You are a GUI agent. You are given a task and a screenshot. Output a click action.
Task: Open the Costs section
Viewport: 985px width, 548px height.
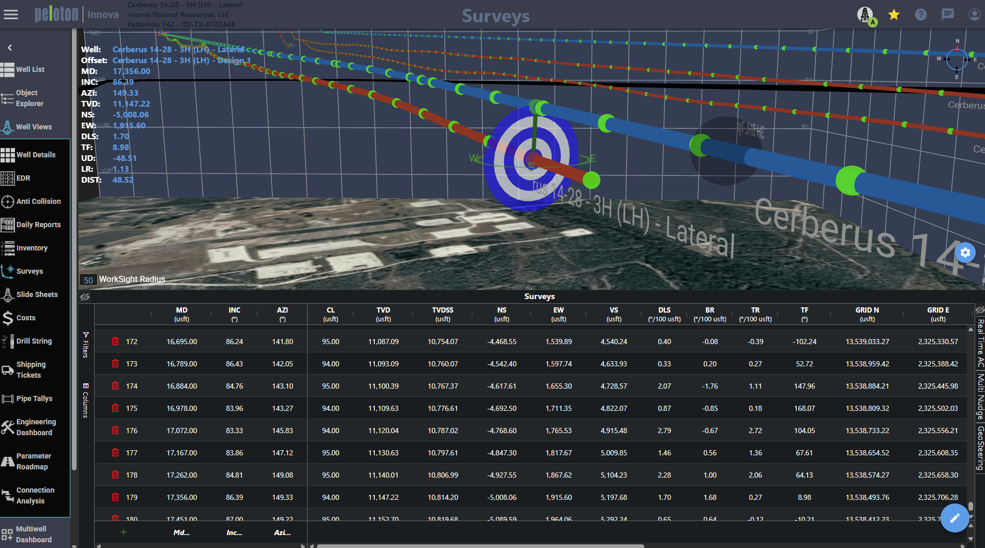[x=27, y=318]
